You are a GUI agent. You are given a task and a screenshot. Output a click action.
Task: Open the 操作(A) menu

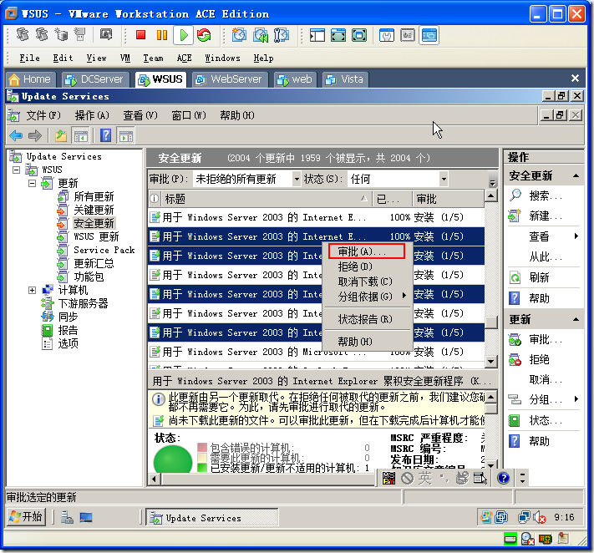coord(92,115)
